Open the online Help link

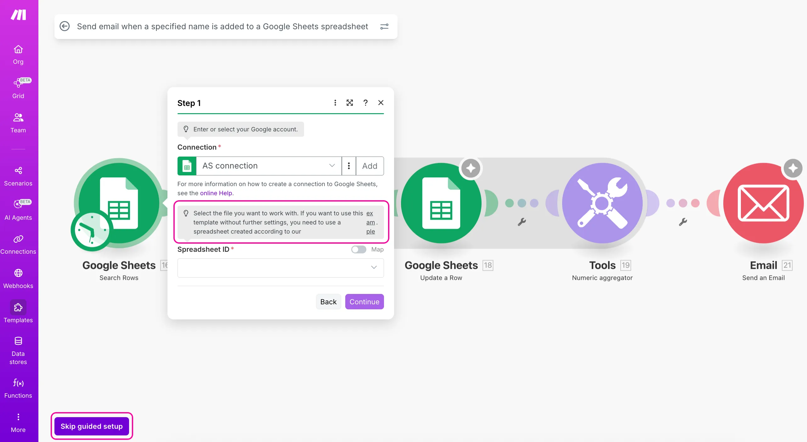216,193
